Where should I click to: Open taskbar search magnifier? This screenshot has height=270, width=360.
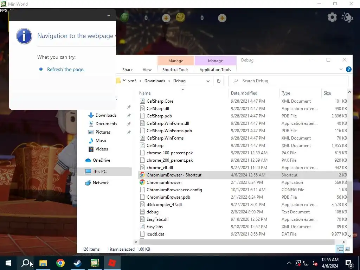pyautogui.click(x=25, y=263)
